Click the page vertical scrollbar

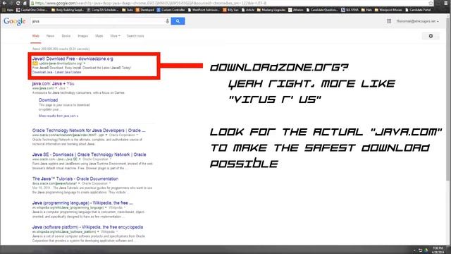[447, 99]
